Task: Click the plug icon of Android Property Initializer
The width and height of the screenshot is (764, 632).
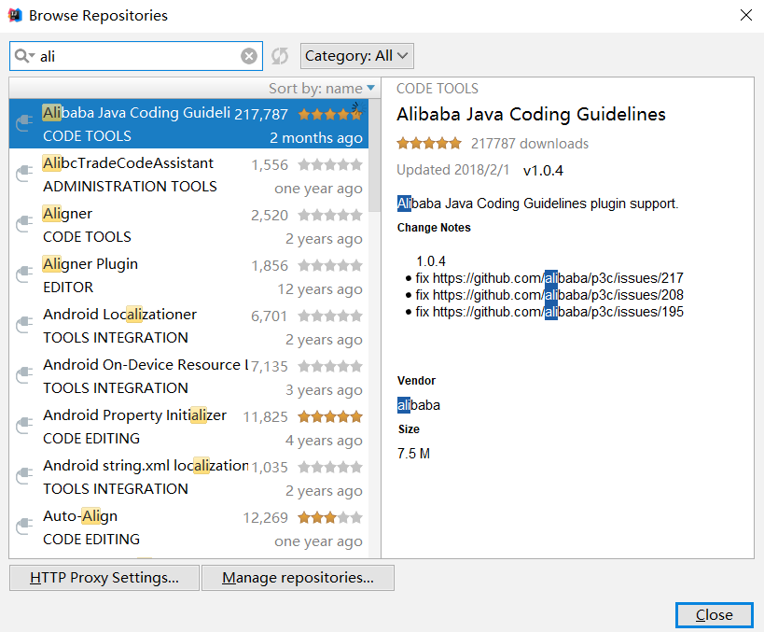Action: pos(24,426)
